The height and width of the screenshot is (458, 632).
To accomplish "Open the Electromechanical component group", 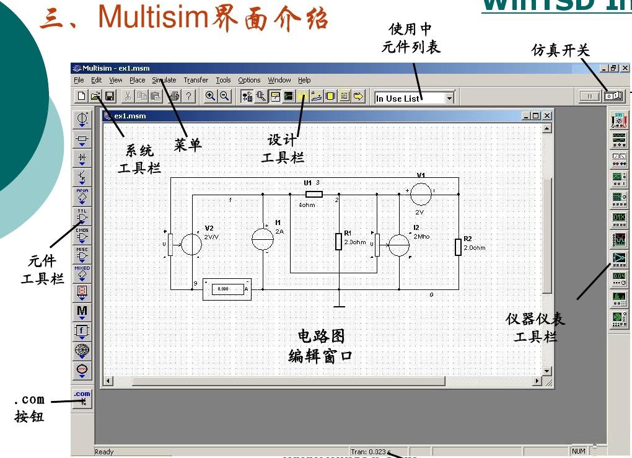I will [x=82, y=370].
